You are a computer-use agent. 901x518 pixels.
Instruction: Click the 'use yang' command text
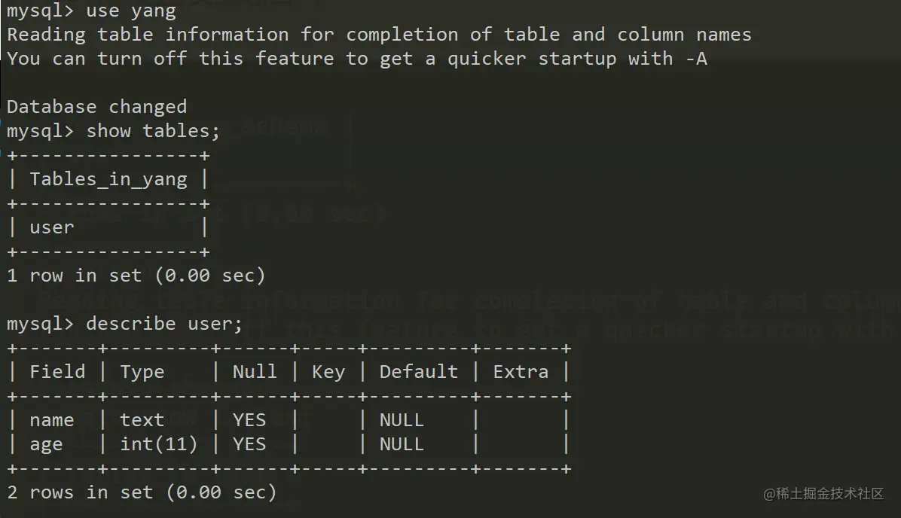point(131,11)
